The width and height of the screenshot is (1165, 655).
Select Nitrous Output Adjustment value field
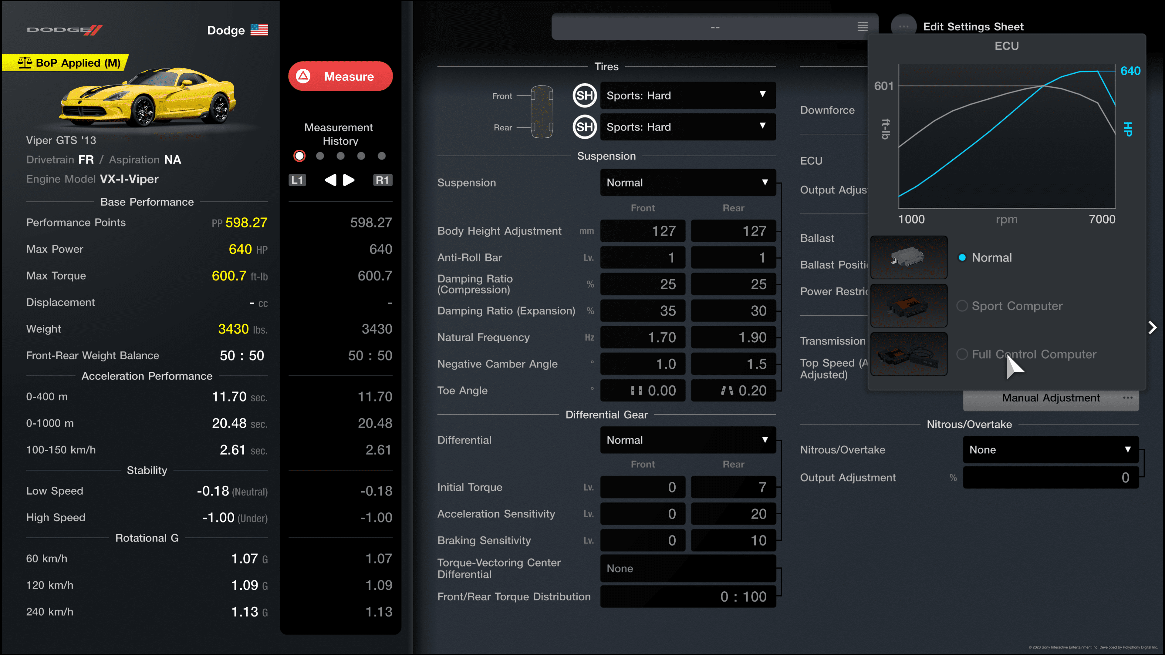point(1051,478)
